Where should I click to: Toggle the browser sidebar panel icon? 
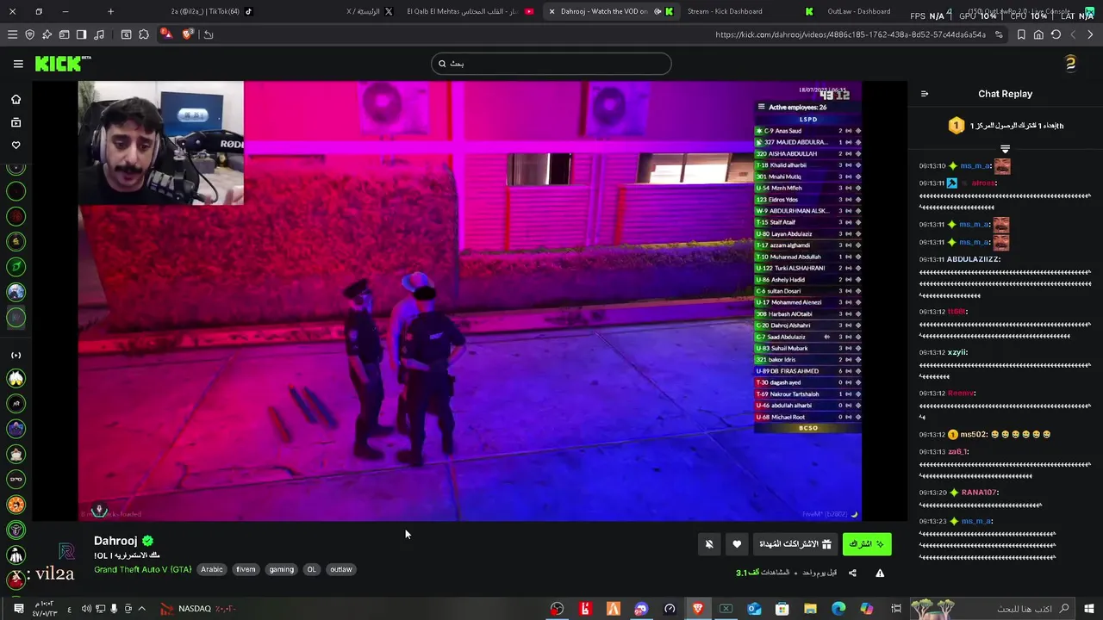click(x=81, y=34)
